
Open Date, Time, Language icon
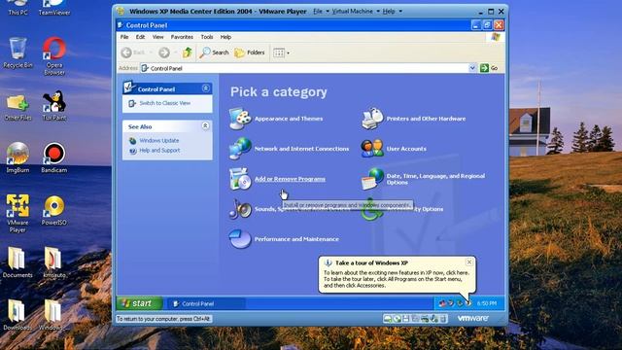[x=372, y=179]
